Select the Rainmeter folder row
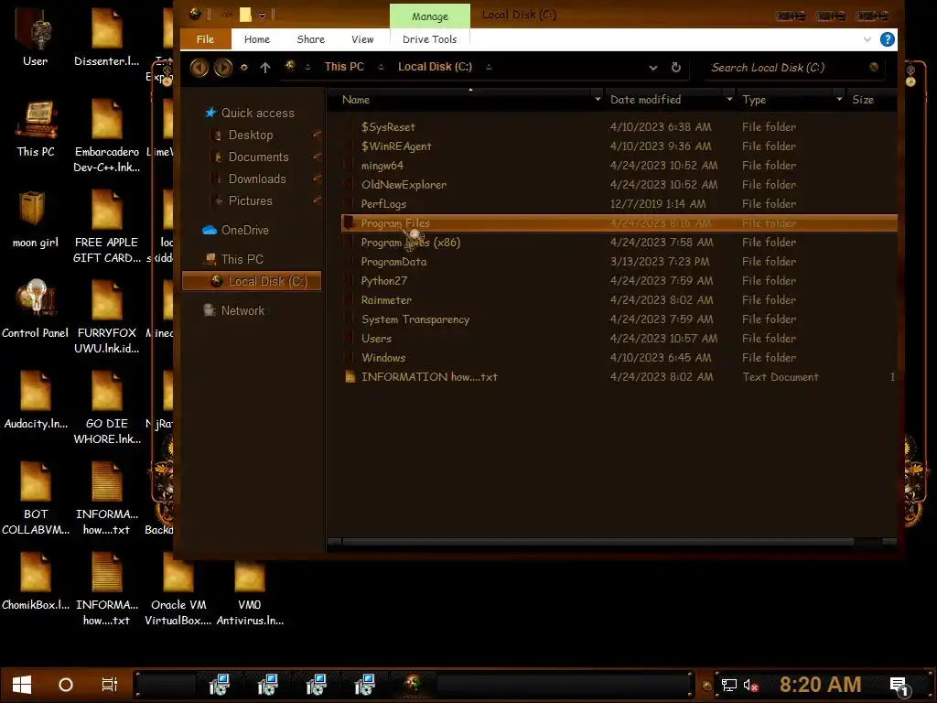937x703 pixels. 619,300
